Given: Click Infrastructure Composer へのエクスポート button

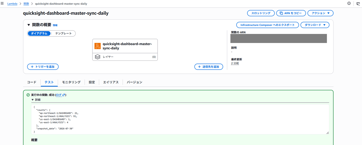Looking at the screenshot, I should click(268, 25).
